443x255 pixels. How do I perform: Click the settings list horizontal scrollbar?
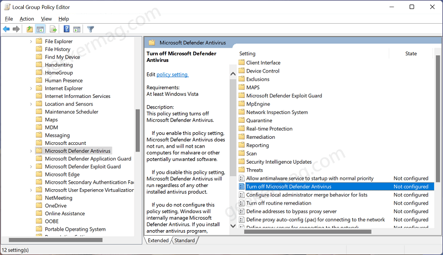(308, 232)
